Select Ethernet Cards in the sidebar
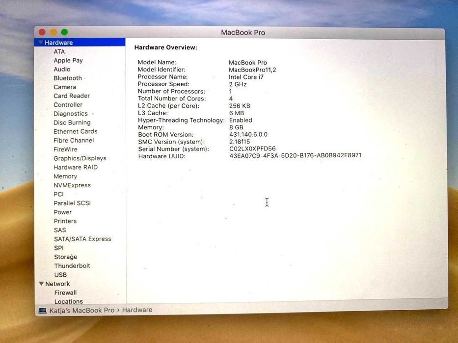The image size is (458, 343). 76,131
